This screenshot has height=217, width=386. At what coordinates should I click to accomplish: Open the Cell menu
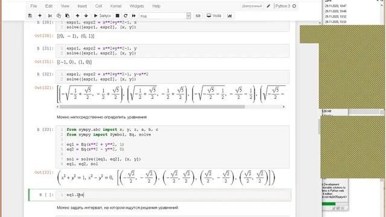tap(98, 6)
